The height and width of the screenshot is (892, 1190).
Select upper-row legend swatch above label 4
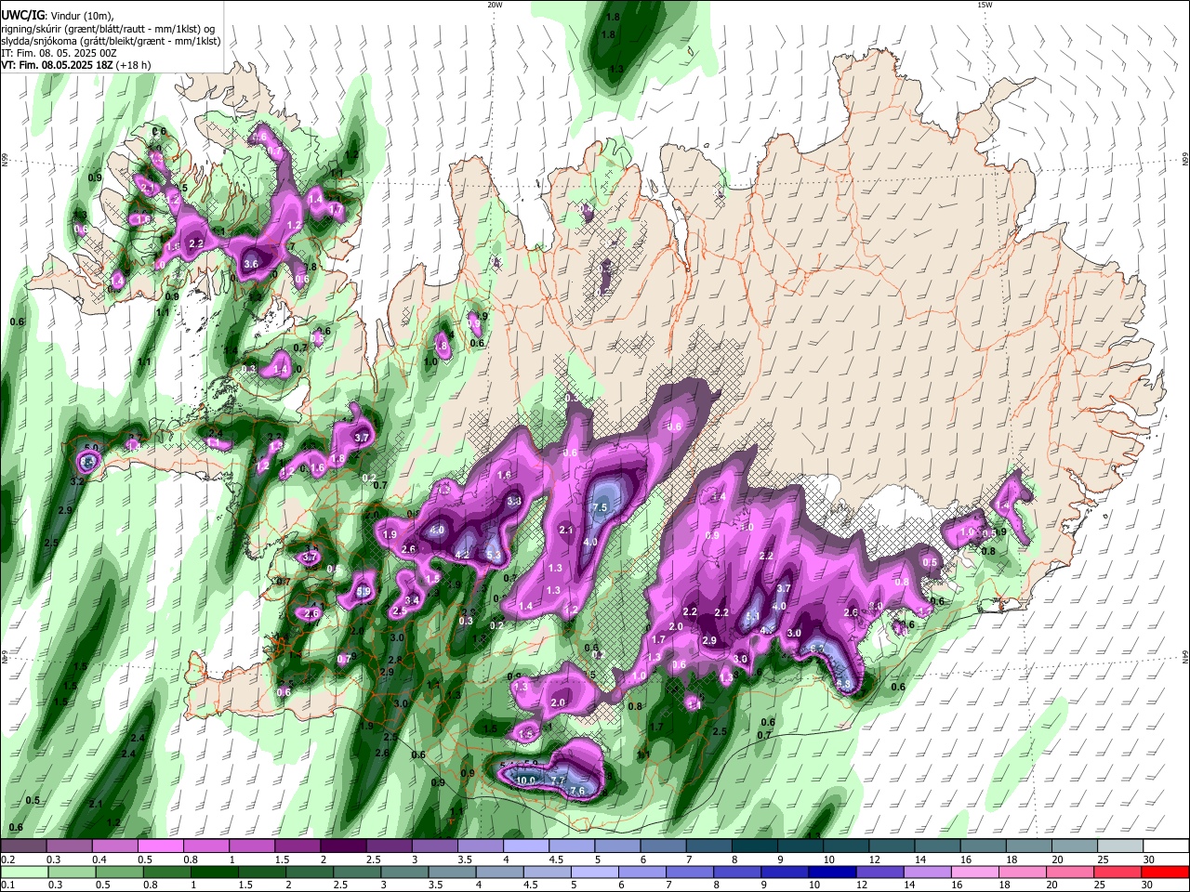525,846
